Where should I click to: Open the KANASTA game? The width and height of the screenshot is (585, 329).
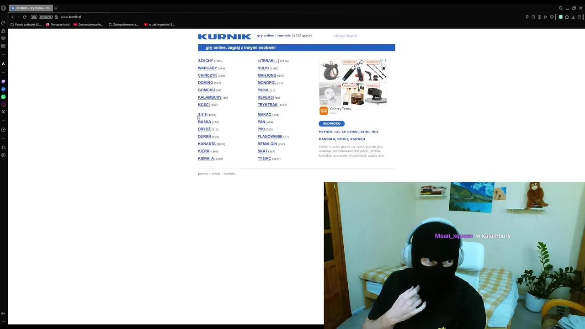tap(207, 144)
